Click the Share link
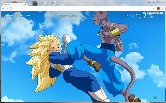This screenshot has height=103, width=166. 20,15
